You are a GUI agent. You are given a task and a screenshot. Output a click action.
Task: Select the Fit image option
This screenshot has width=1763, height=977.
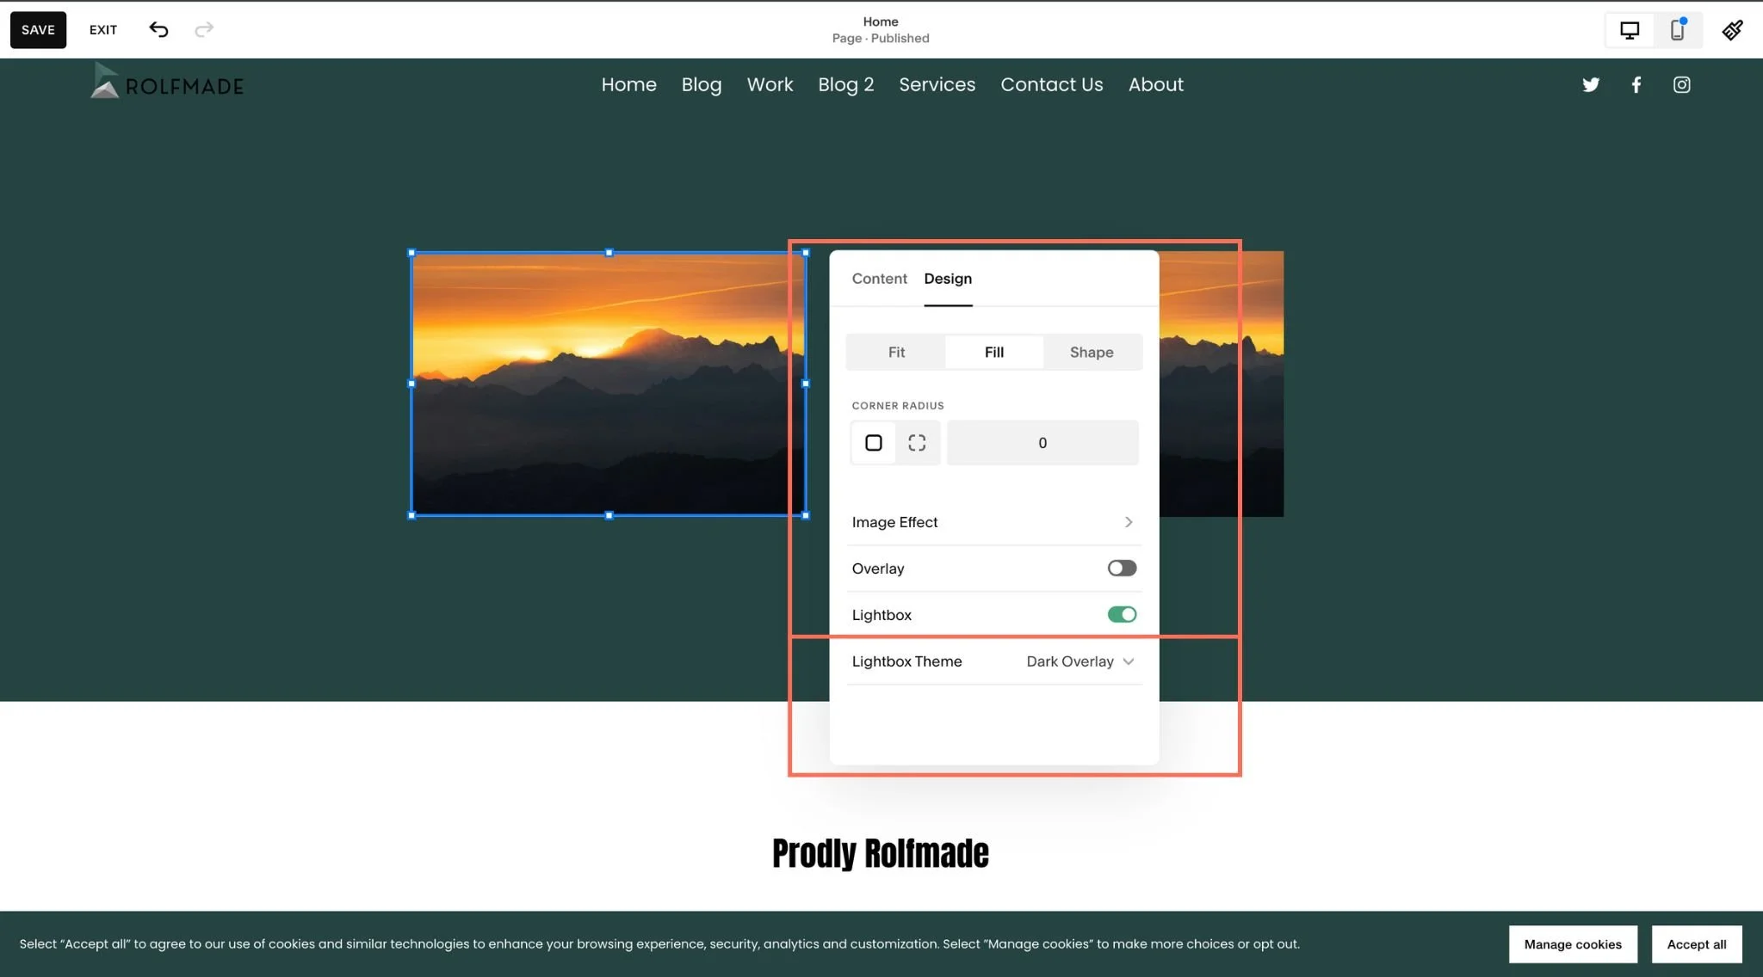[896, 352]
